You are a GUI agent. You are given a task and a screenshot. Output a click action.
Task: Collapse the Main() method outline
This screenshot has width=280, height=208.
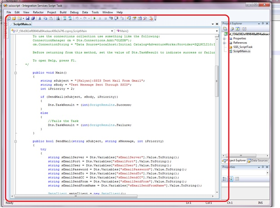16,73
